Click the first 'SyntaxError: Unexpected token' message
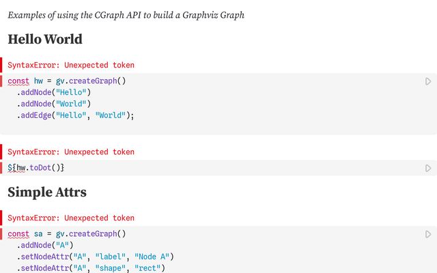 pos(71,65)
